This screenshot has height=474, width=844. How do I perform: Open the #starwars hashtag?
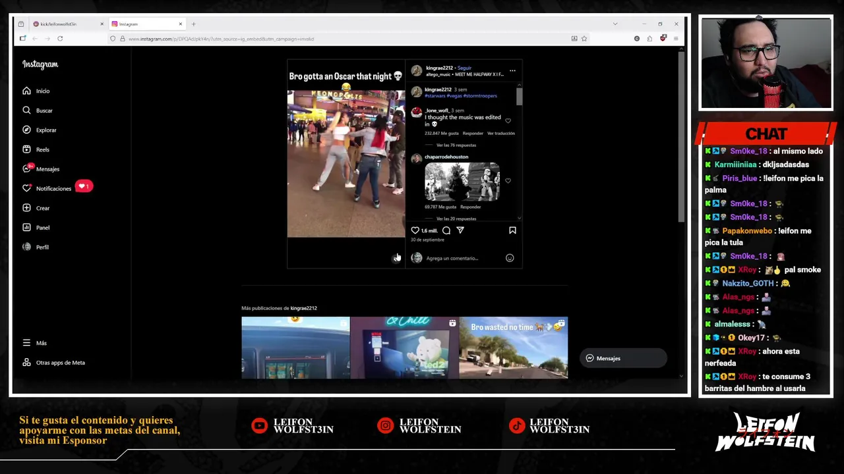tap(435, 95)
